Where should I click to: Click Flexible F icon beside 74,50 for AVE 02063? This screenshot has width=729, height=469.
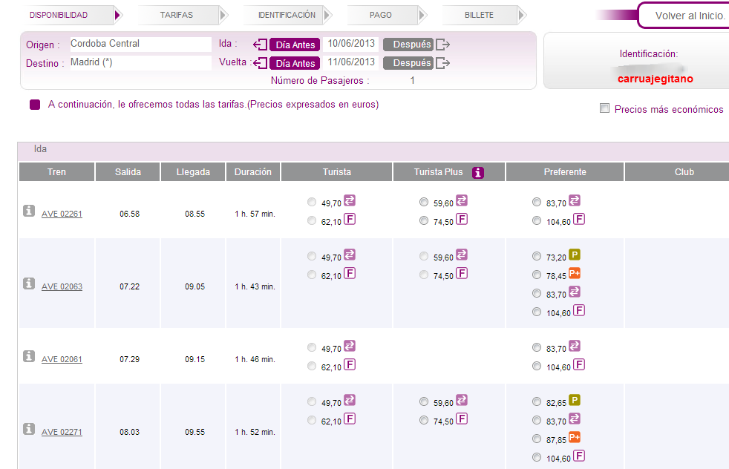(x=462, y=273)
